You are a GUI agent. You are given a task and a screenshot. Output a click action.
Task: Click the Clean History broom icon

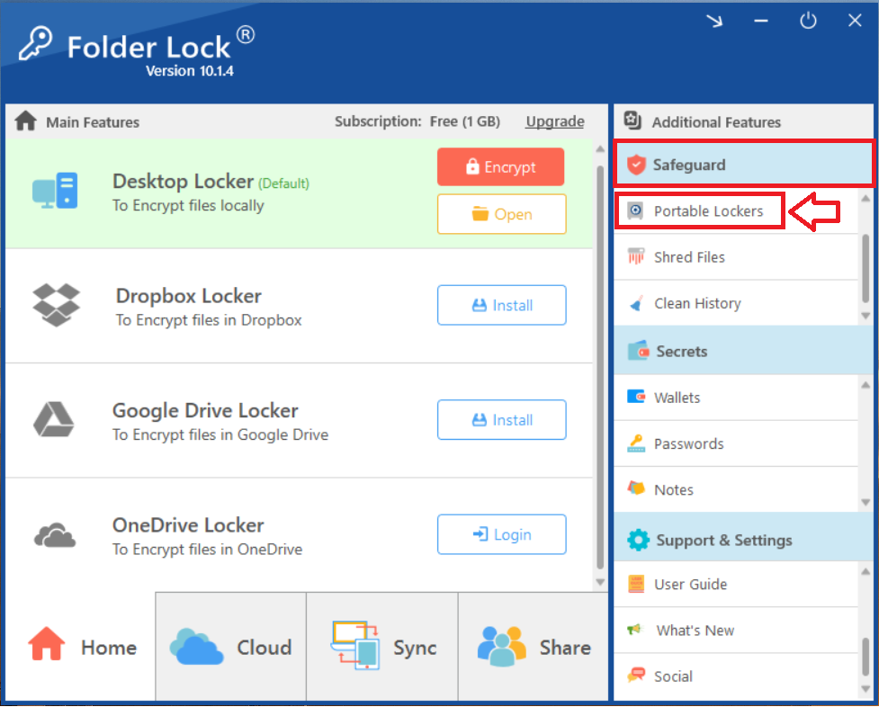pyautogui.click(x=636, y=303)
